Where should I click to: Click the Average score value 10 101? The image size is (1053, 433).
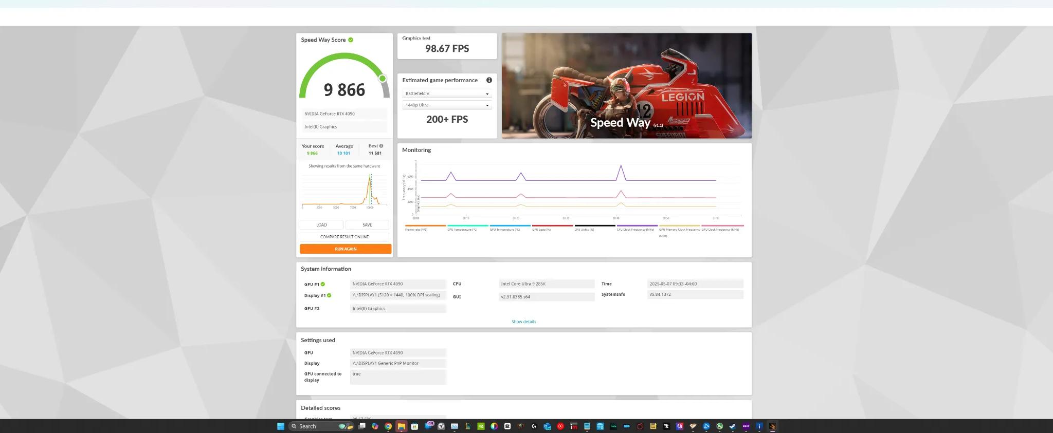click(x=343, y=153)
